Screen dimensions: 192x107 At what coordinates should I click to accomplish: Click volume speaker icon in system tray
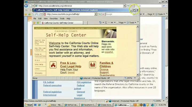(156, 105)
